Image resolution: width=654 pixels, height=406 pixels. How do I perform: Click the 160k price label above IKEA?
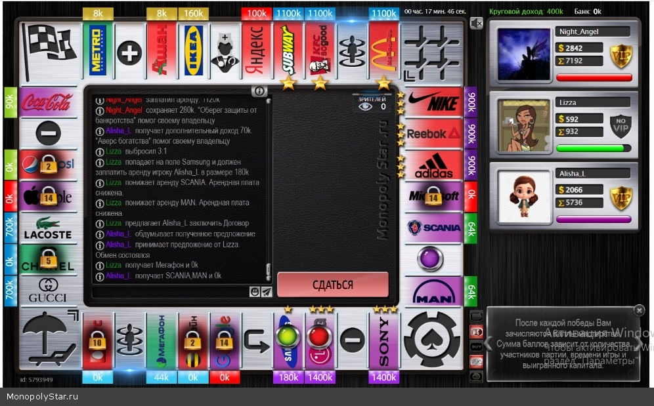[193, 13]
